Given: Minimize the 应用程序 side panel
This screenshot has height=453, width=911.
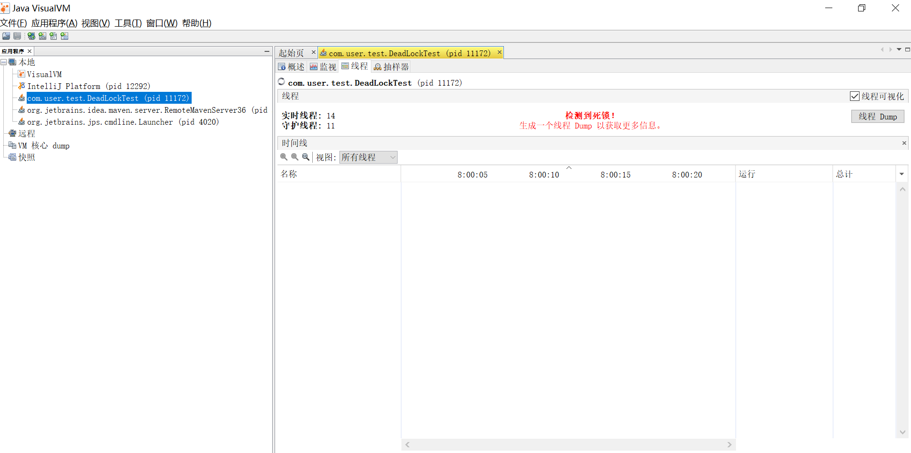Looking at the screenshot, I should click(x=267, y=51).
